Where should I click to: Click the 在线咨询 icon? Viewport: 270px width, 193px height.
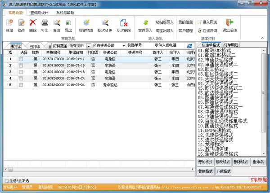(x=199, y=31)
